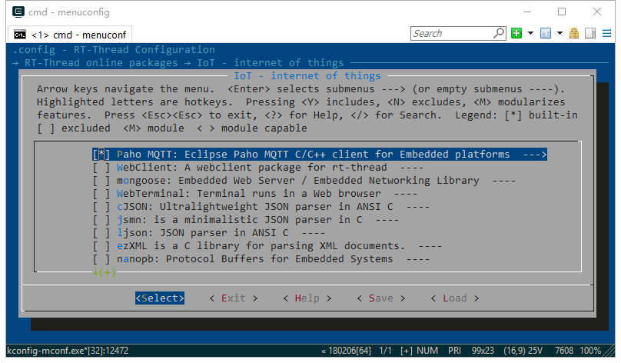Click the < Load > button

pos(455,298)
